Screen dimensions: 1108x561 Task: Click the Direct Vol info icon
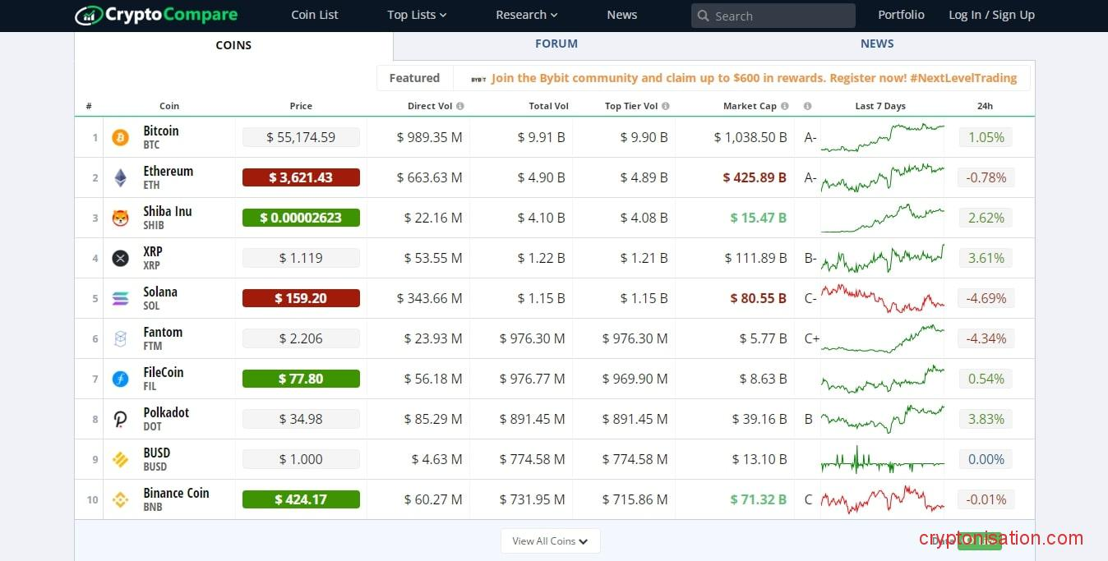click(460, 106)
